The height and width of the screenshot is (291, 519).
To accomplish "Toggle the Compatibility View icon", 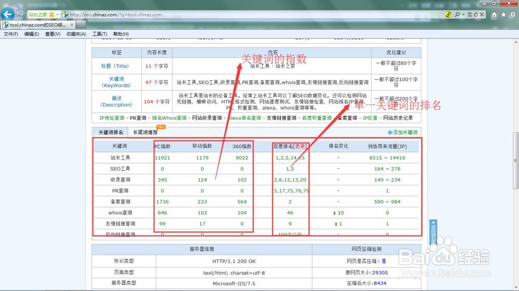I will 470,14.
